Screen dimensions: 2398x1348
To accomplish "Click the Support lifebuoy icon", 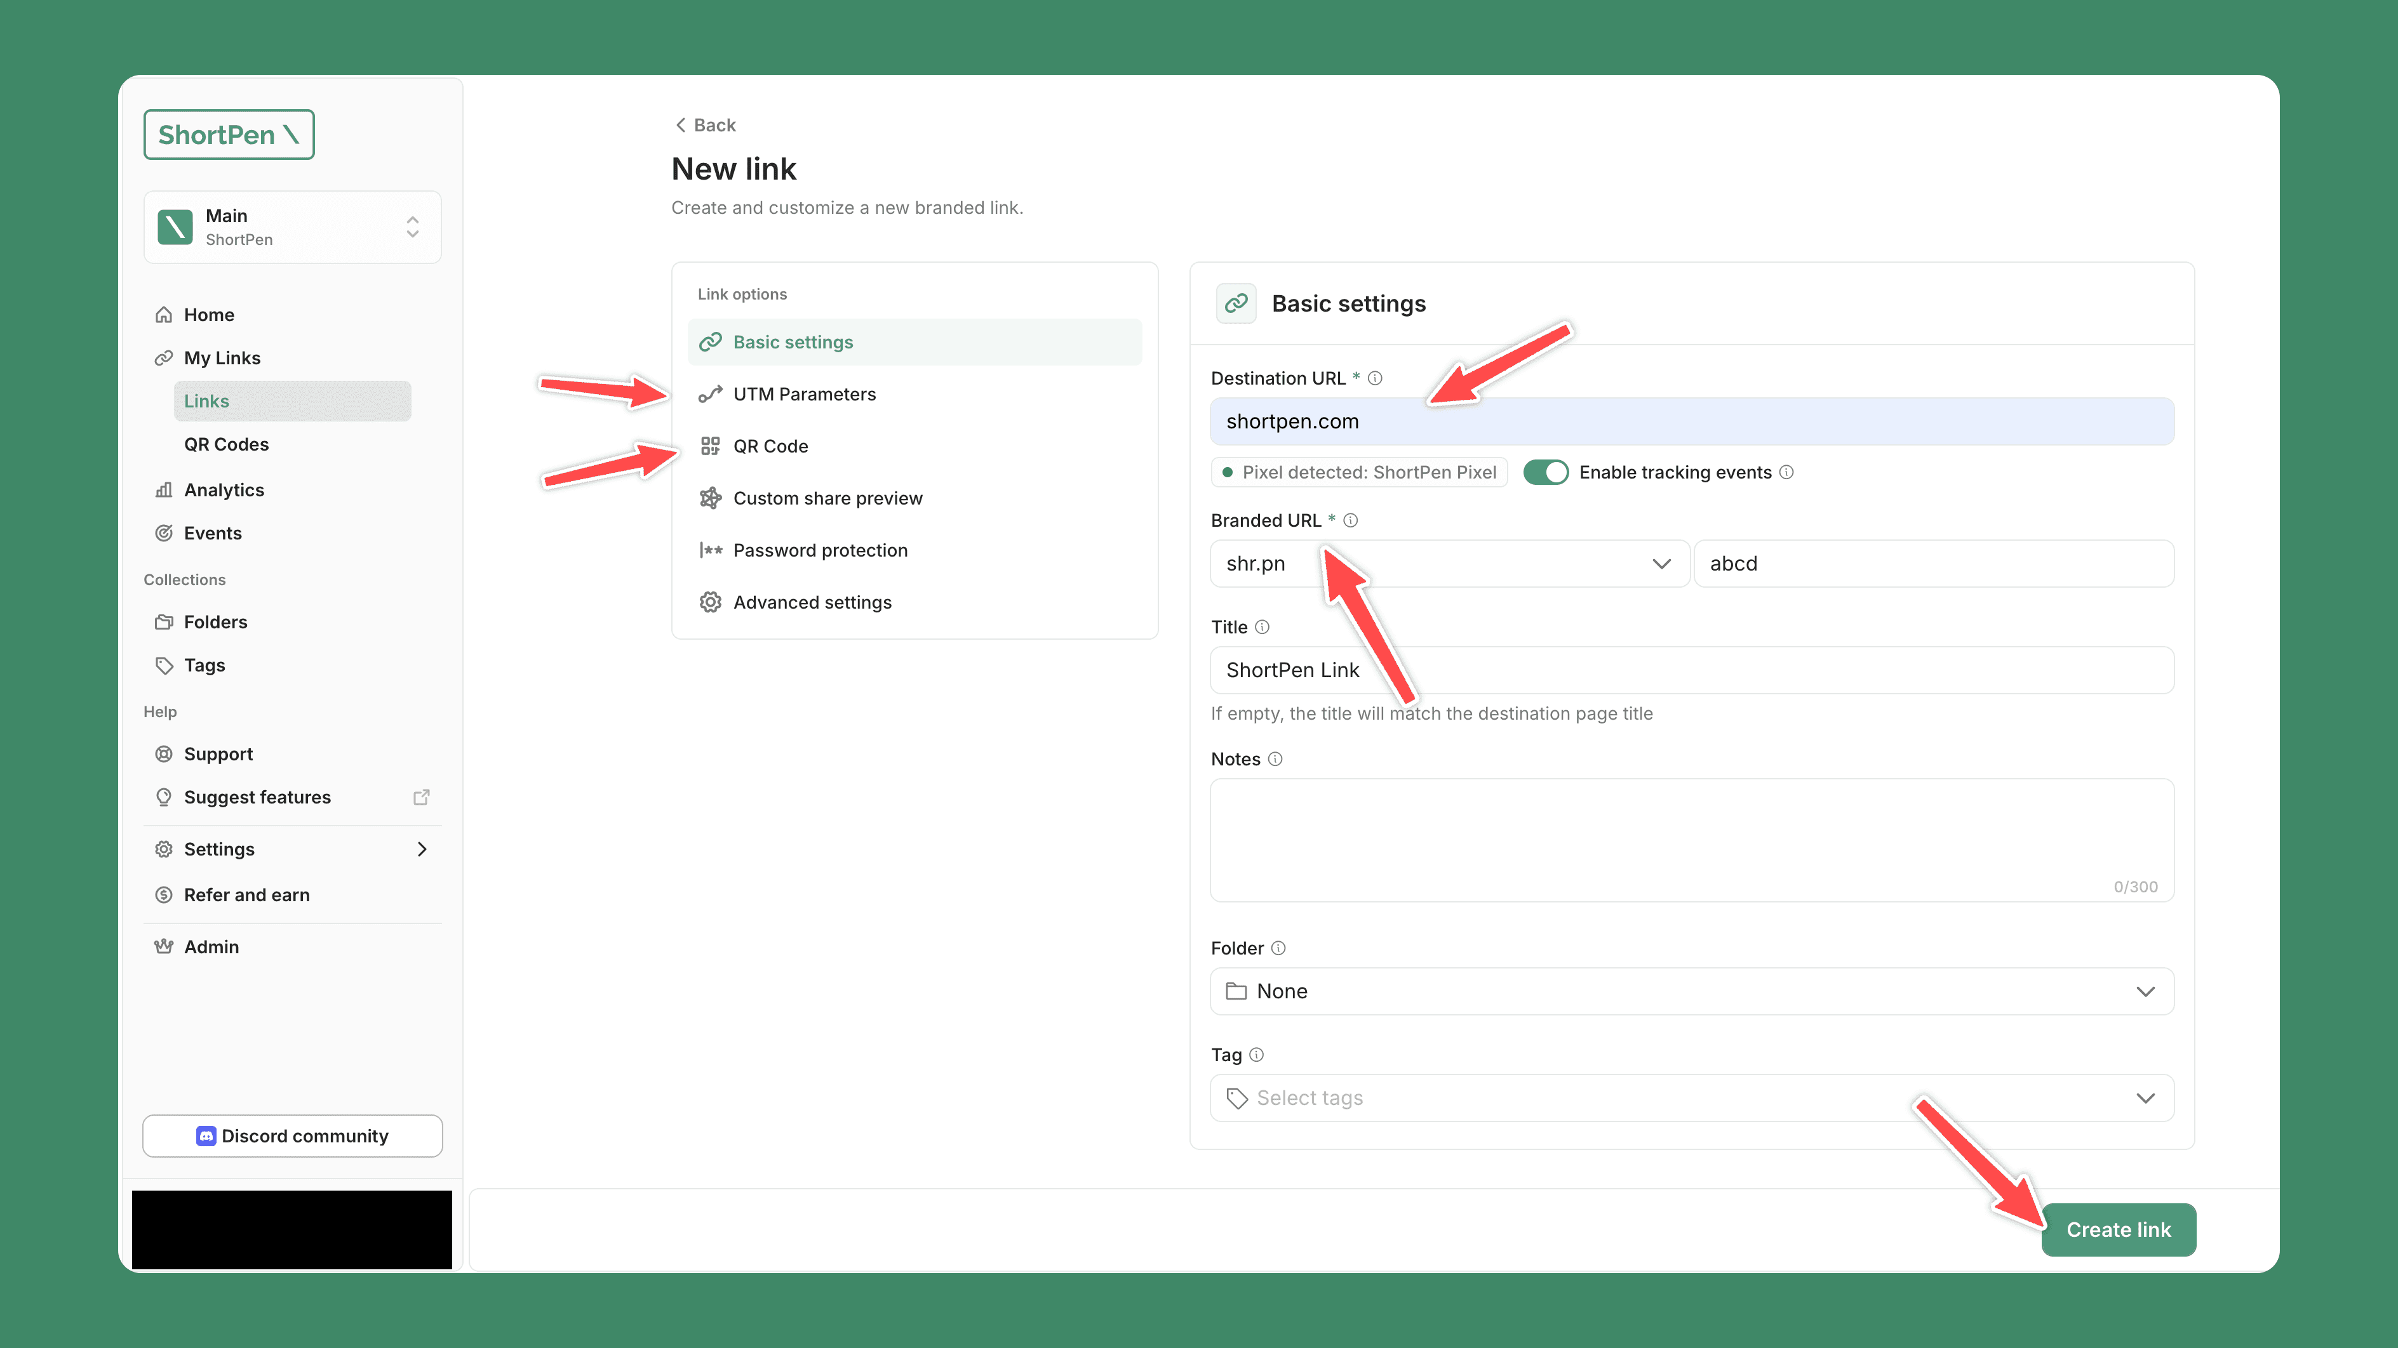I will pyautogui.click(x=164, y=755).
